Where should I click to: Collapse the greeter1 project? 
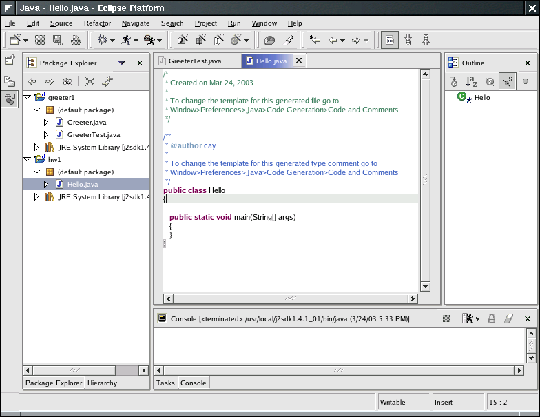coord(28,97)
